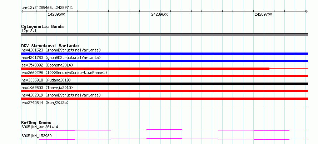Open gene label SOX5|NM_152989
Screen dimensions: 318x144
click(x=36, y=136)
